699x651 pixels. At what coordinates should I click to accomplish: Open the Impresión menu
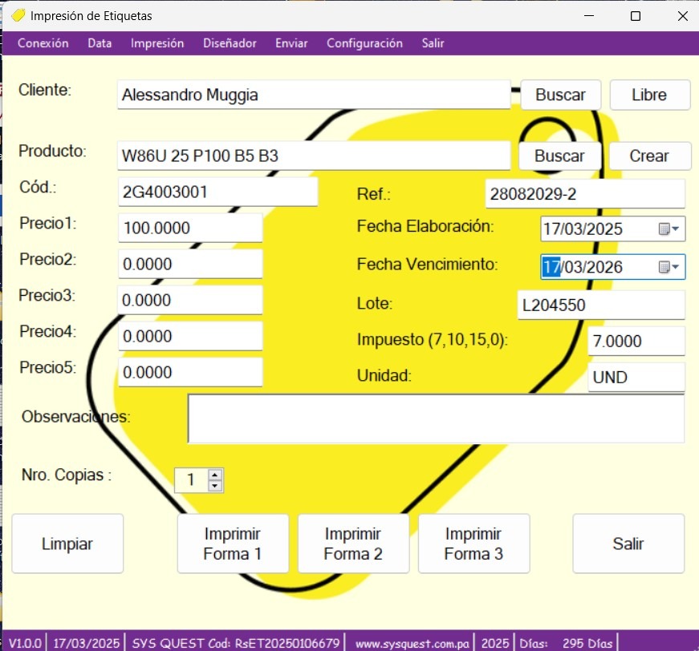(157, 43)
